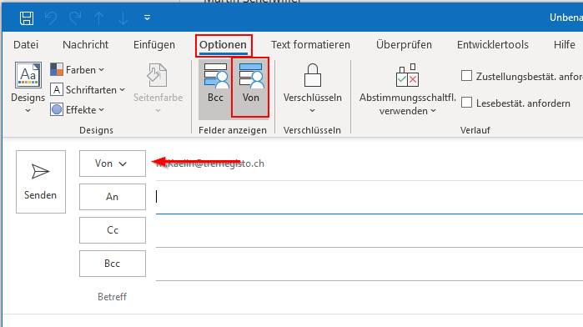Open the Überprüfen tab
583x327 pixels.
(x=404, y=45)
